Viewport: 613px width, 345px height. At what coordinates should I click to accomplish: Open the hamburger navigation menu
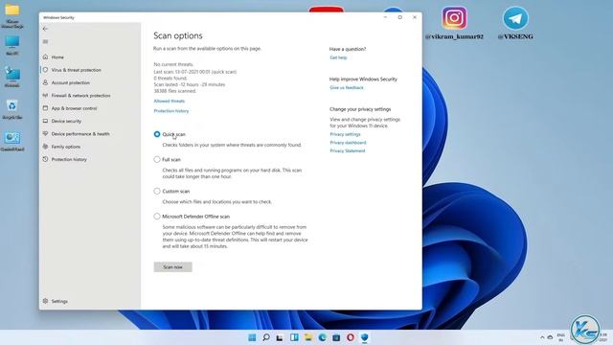point(45,41)
